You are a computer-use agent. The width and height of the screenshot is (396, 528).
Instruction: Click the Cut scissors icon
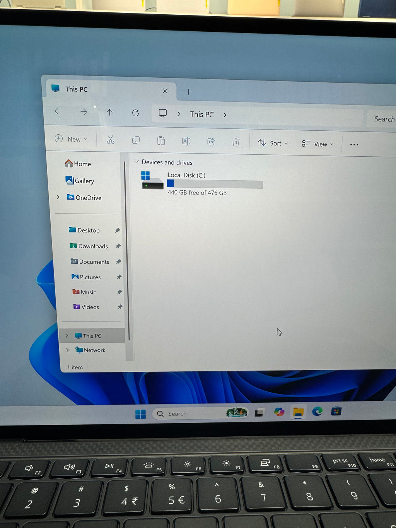111,140
